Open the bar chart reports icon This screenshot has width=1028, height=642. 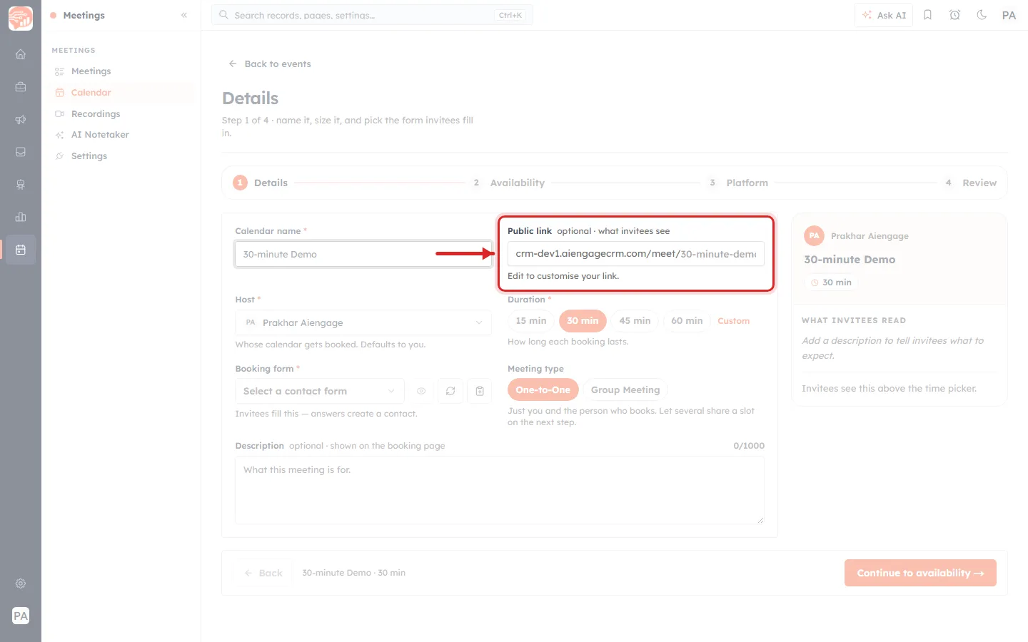tap(21, 217)
